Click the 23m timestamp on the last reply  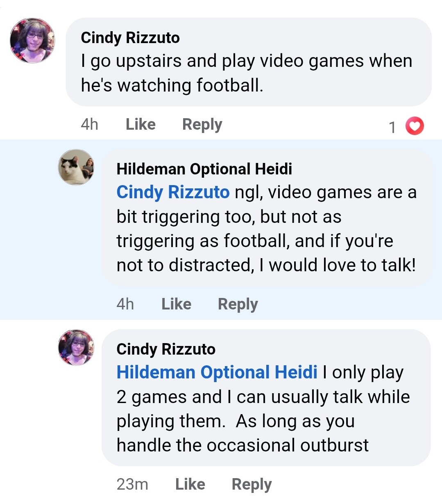(x=132, y=484)
